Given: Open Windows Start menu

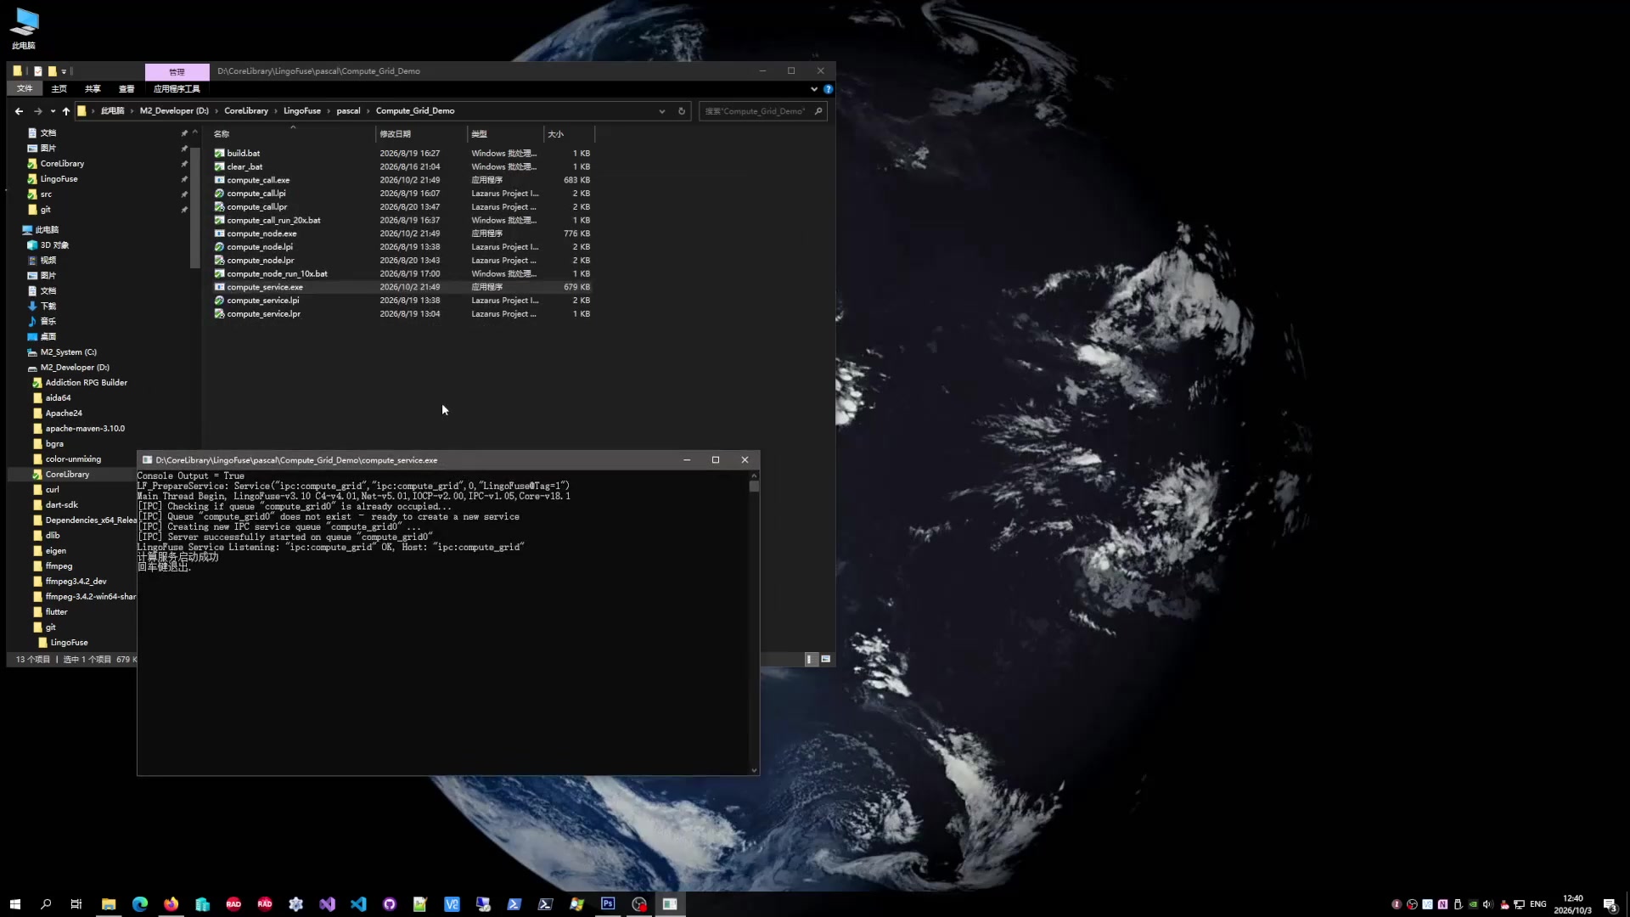Looking at the screenshot, I should 14,904.
